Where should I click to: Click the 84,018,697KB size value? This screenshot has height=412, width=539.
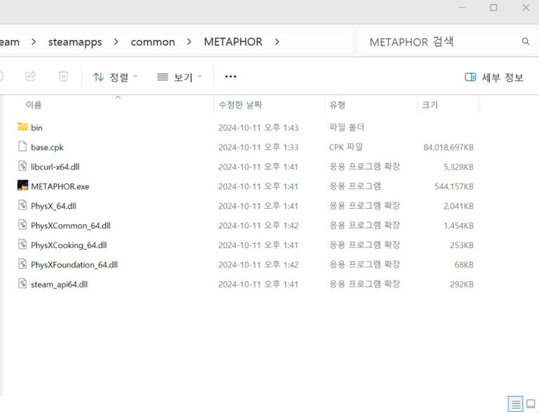(448, 147)
